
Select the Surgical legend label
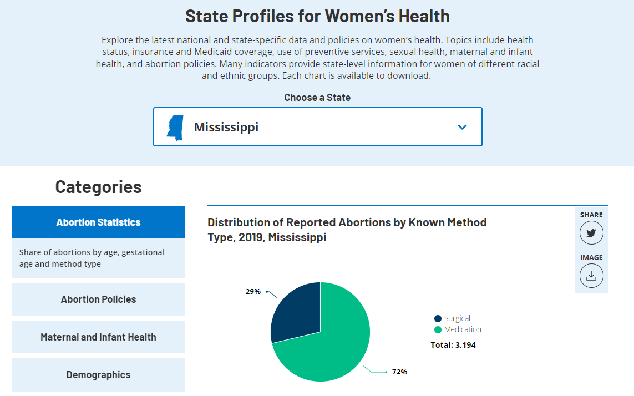coord(457,319)
